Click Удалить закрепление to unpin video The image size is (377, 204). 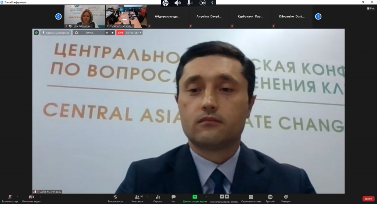point(56,33)
